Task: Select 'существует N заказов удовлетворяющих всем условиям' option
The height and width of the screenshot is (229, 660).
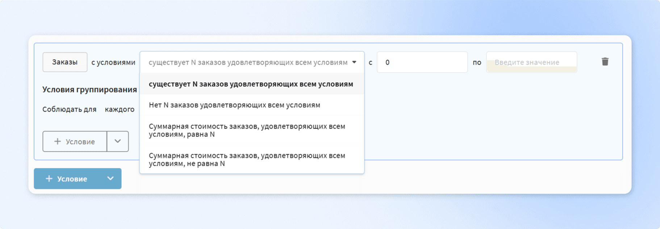Action: coord(252,84)
